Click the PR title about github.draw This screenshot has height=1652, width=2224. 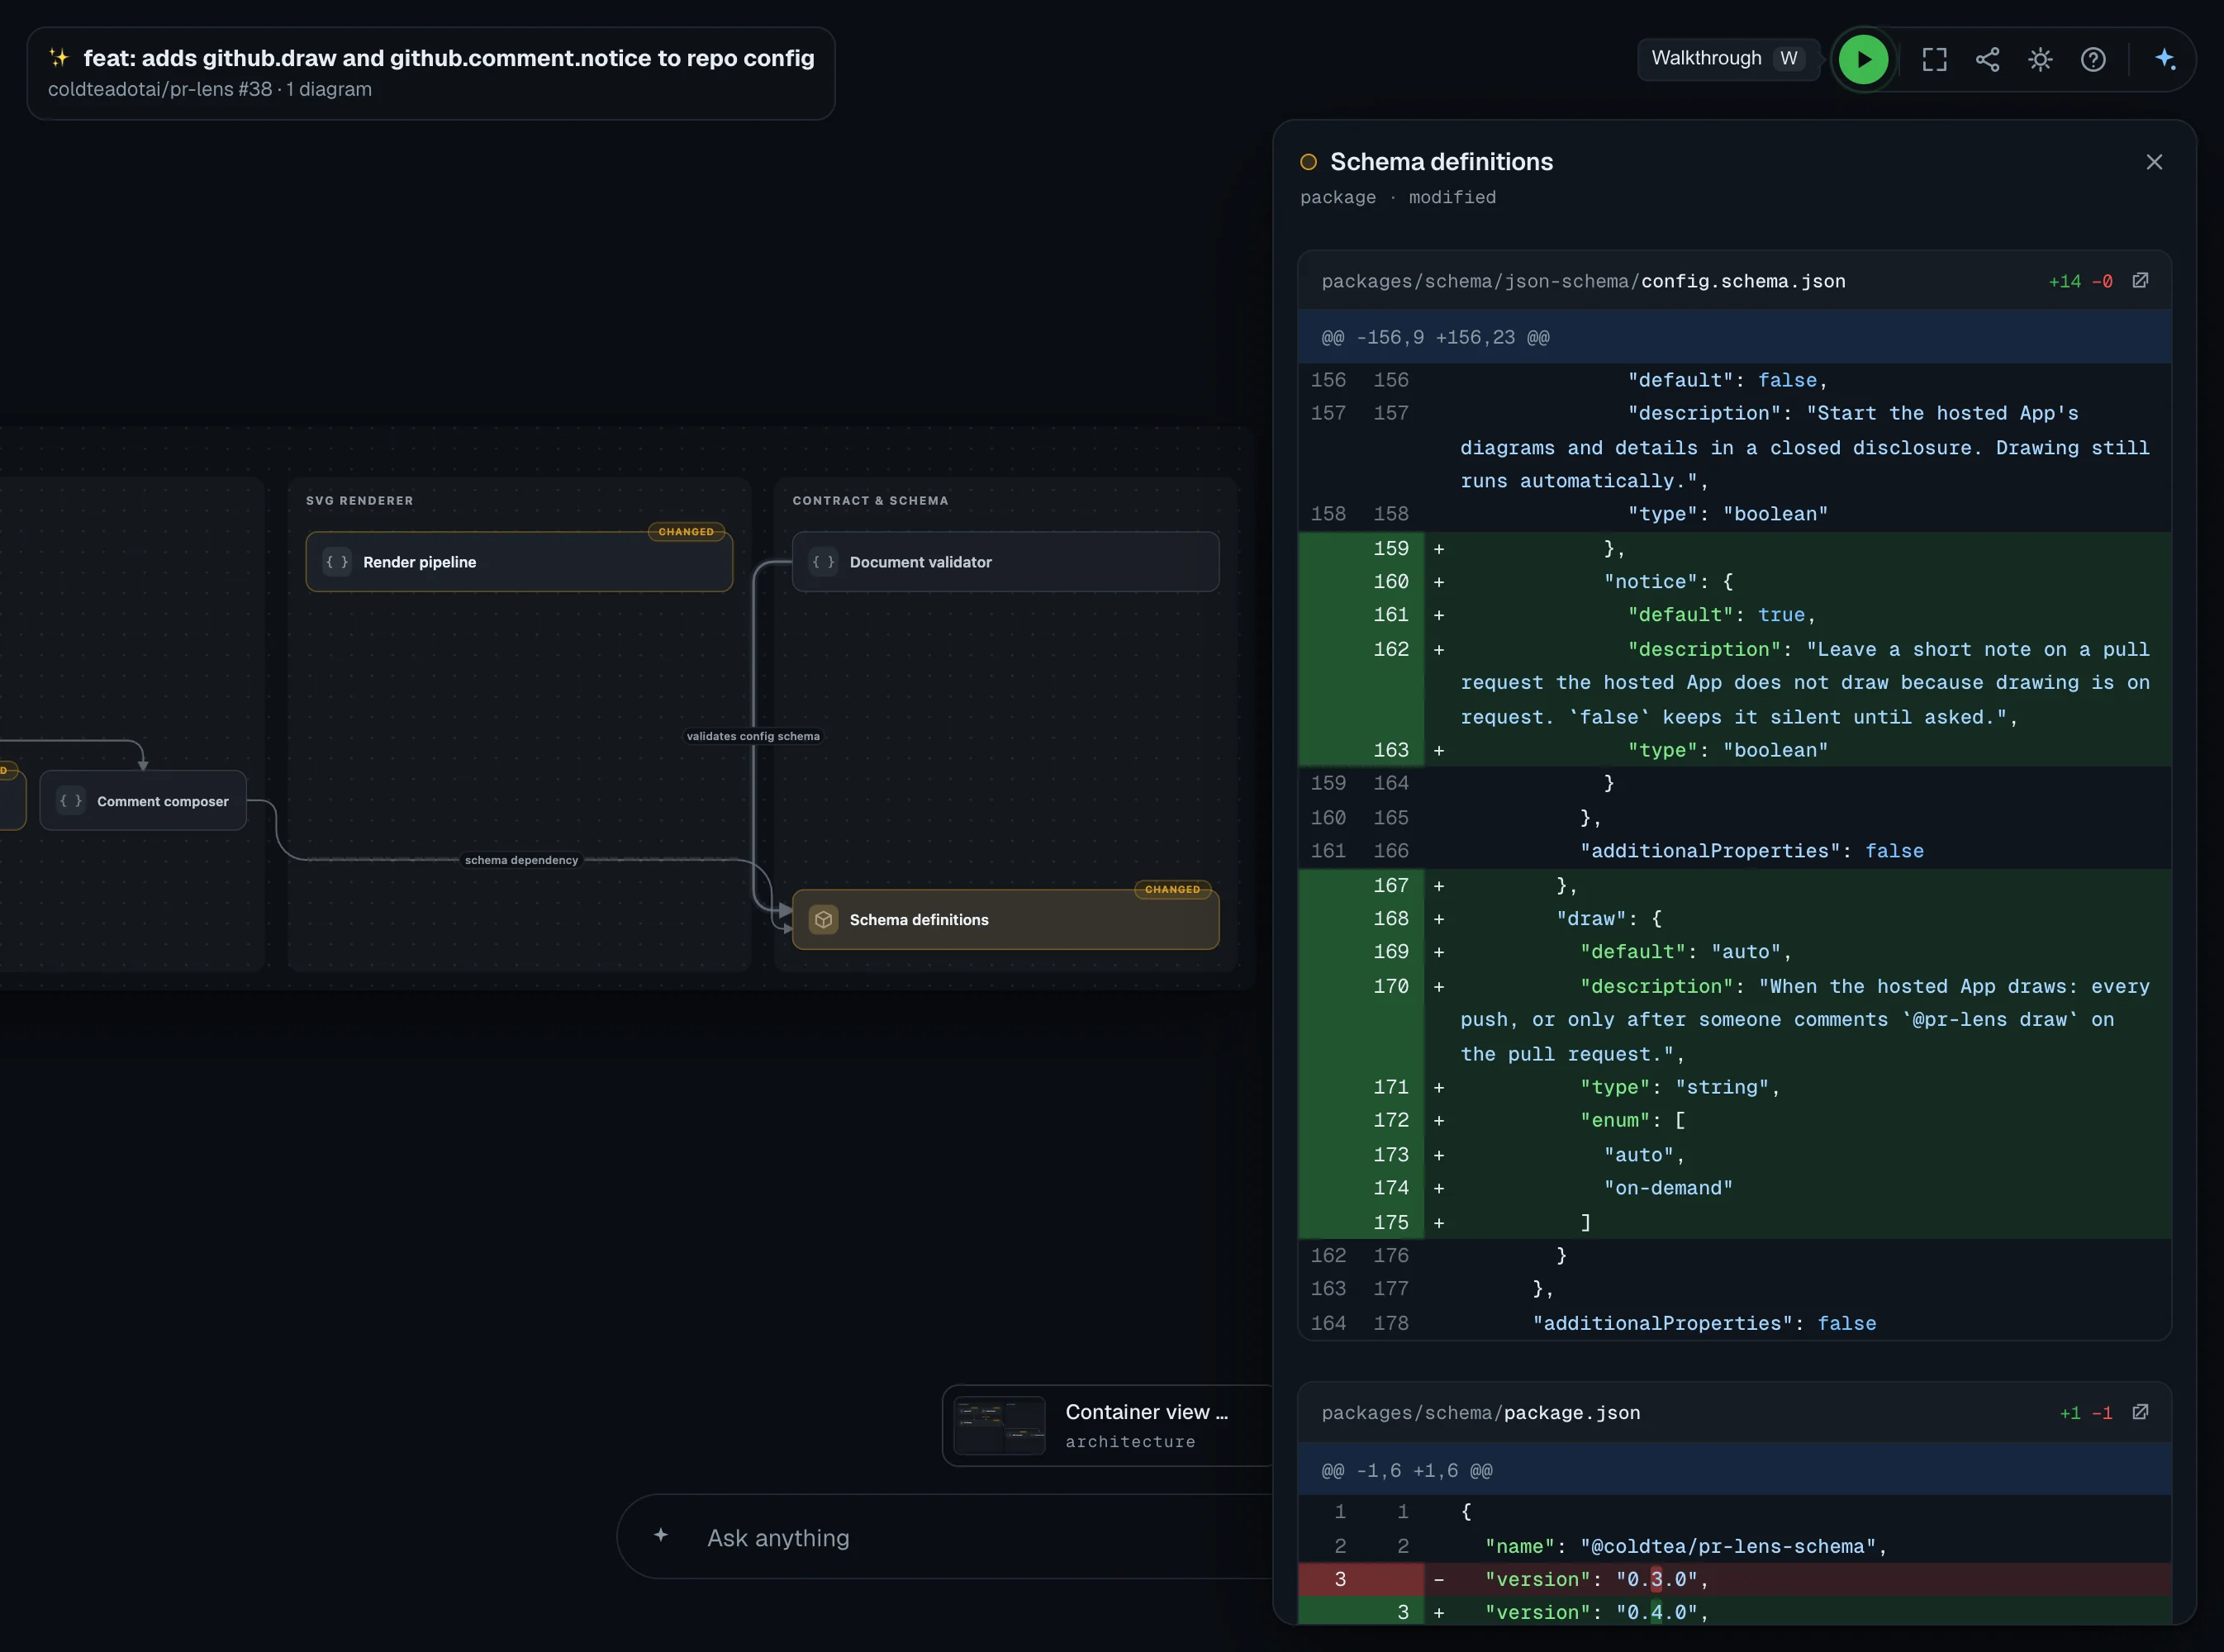[449, 58]
